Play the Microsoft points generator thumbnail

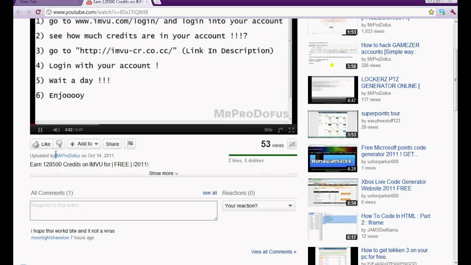point(333,158)
